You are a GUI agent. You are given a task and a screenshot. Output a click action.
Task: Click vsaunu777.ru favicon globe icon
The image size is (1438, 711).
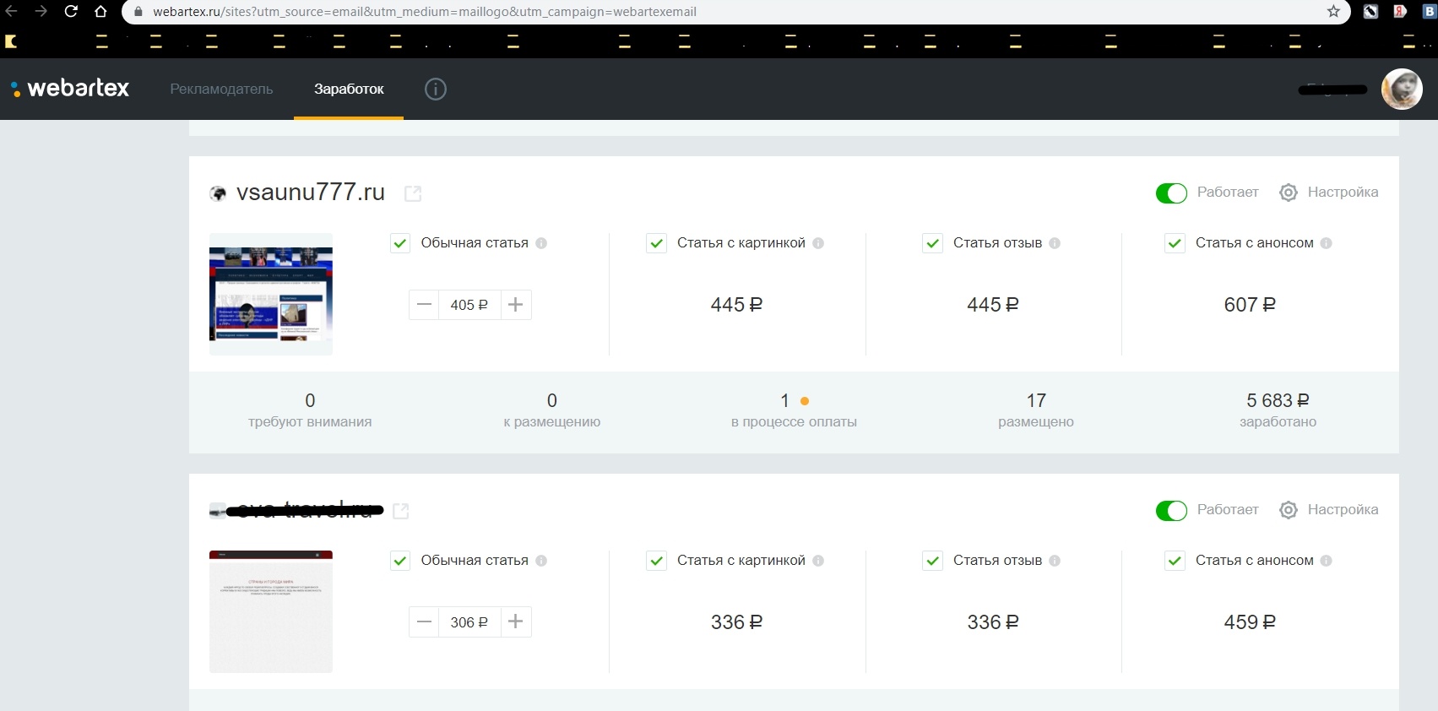click(218, 193)
